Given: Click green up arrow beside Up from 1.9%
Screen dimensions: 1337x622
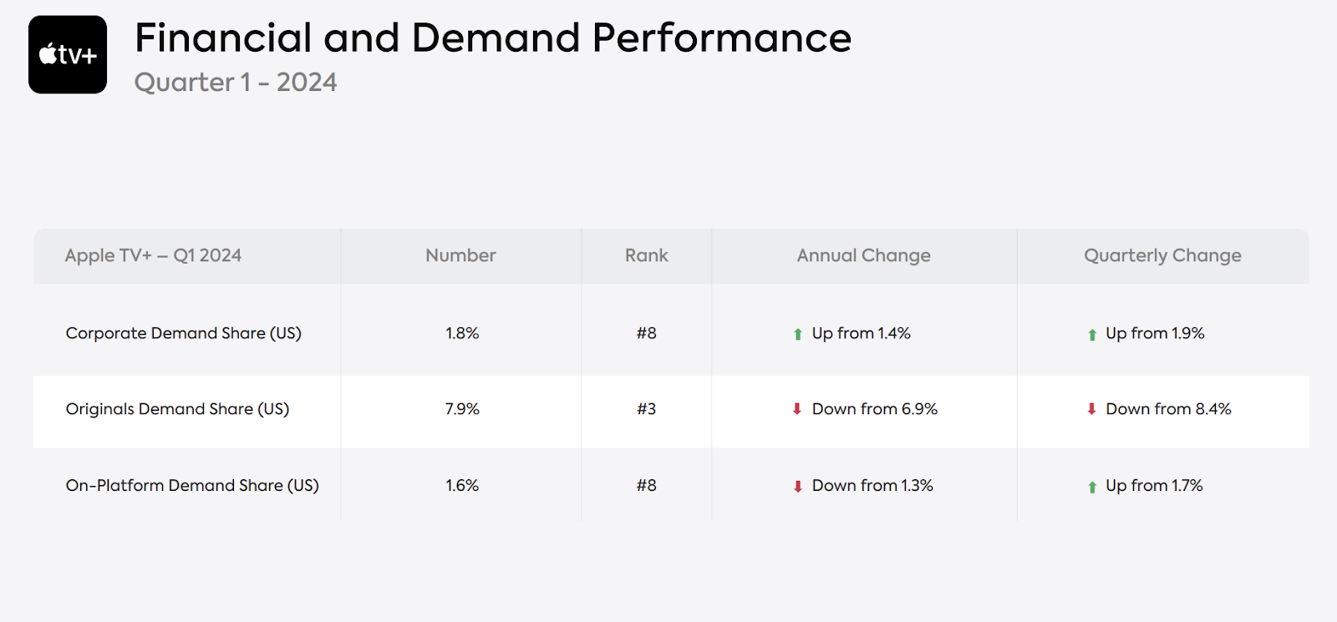Looking at the screenshot, I should click(1092, 334).
